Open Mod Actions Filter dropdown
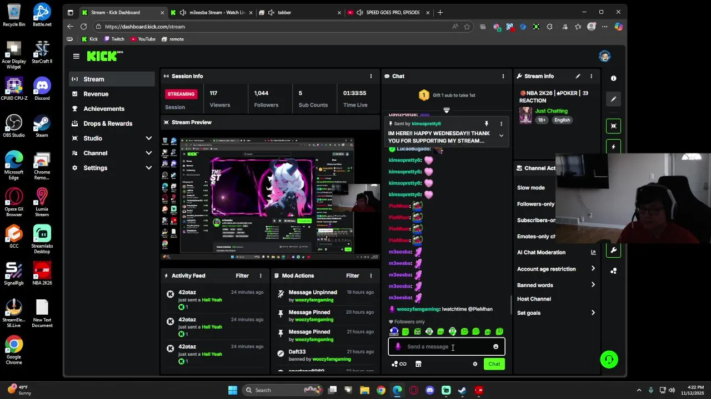711x399 pixels. (353, 275)
